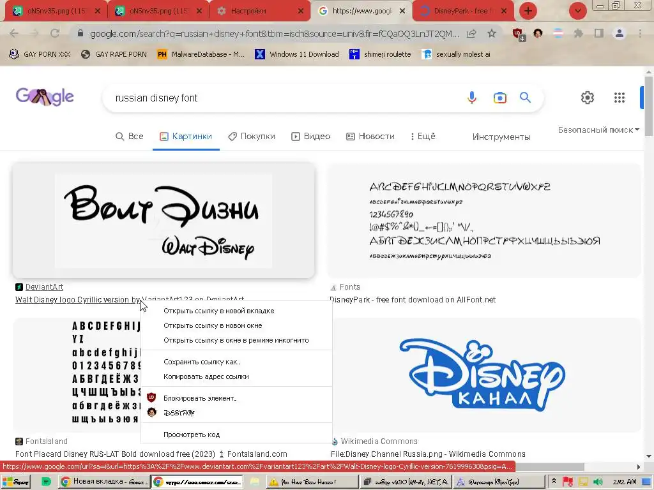Expand the 'Ещё' more options menu
This screenshot has width=654, height=490.
tap(423, 137)
